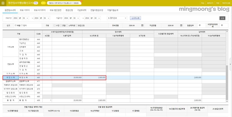Click the 15.일반환급 input cell
Screen dimensions: 232x117
(74, 115)
